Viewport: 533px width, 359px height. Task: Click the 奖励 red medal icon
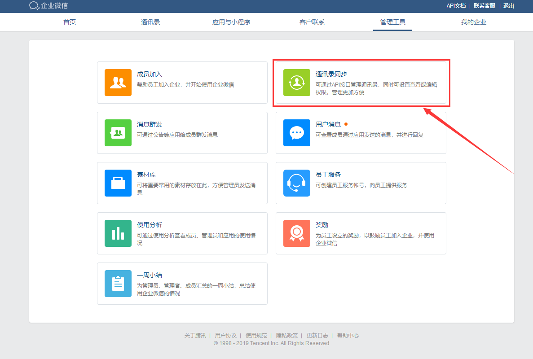pyautogui.click(x=296, y=233)
